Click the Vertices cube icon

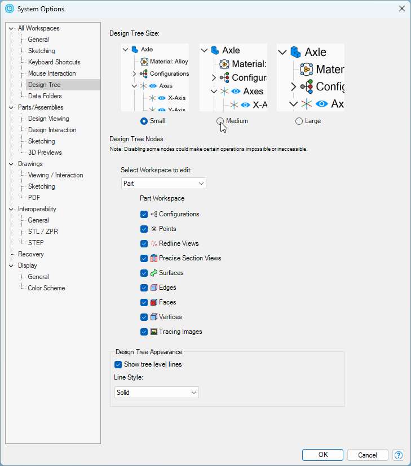point(153,317)
